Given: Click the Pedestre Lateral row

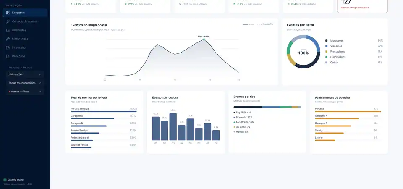Looking at the screenshot, I should coord(104,139).
